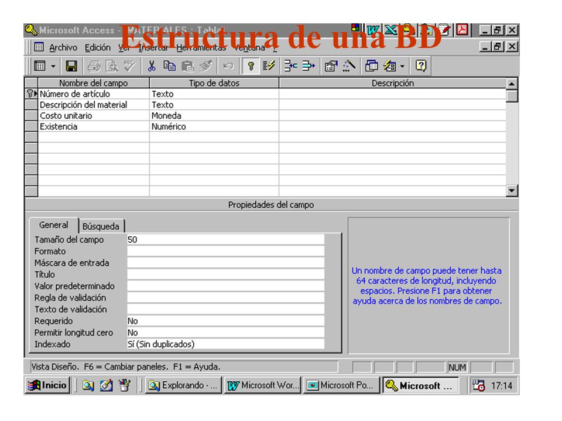Click the Tipo de datos column header
The image size is (562, 421).
coord(214,83)
